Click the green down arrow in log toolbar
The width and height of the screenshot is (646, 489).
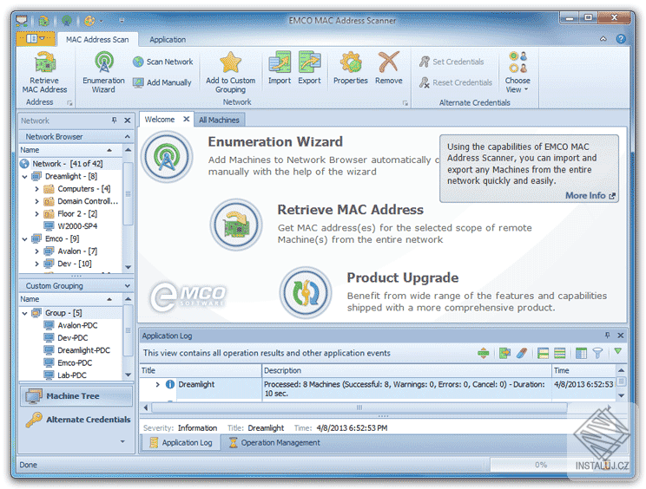point(617,351)
